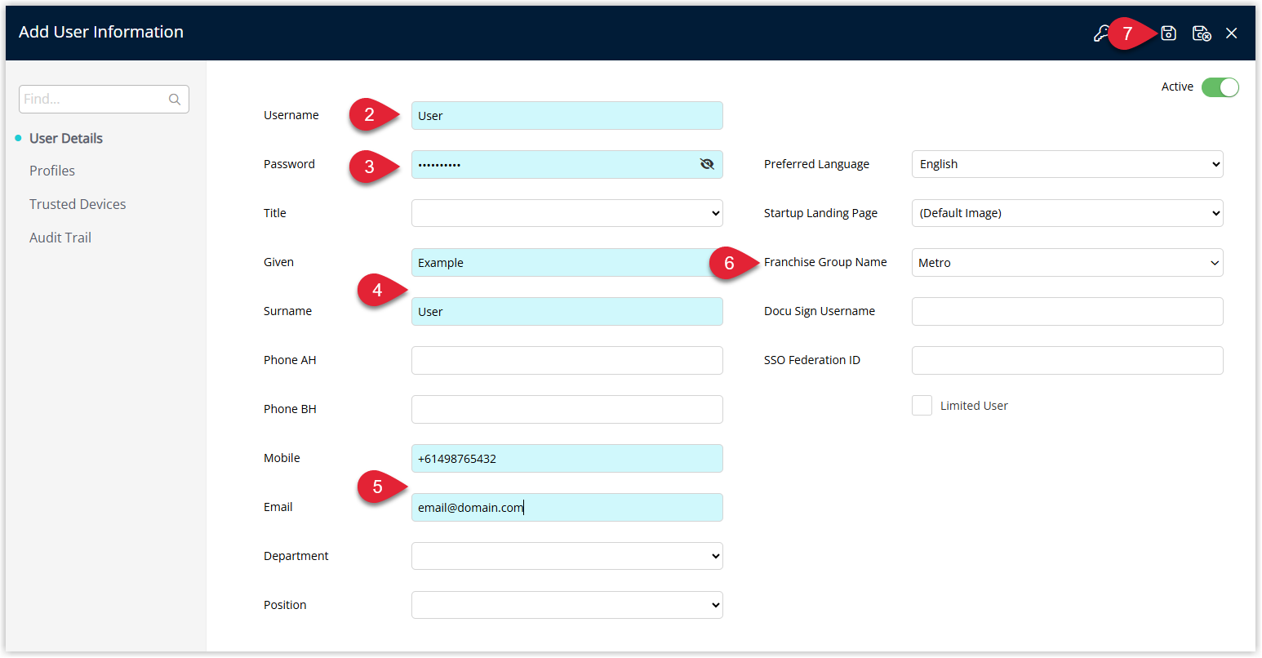1262x658 pixels.
Task: Open the Position dropdown
Action: pos(567,605)
